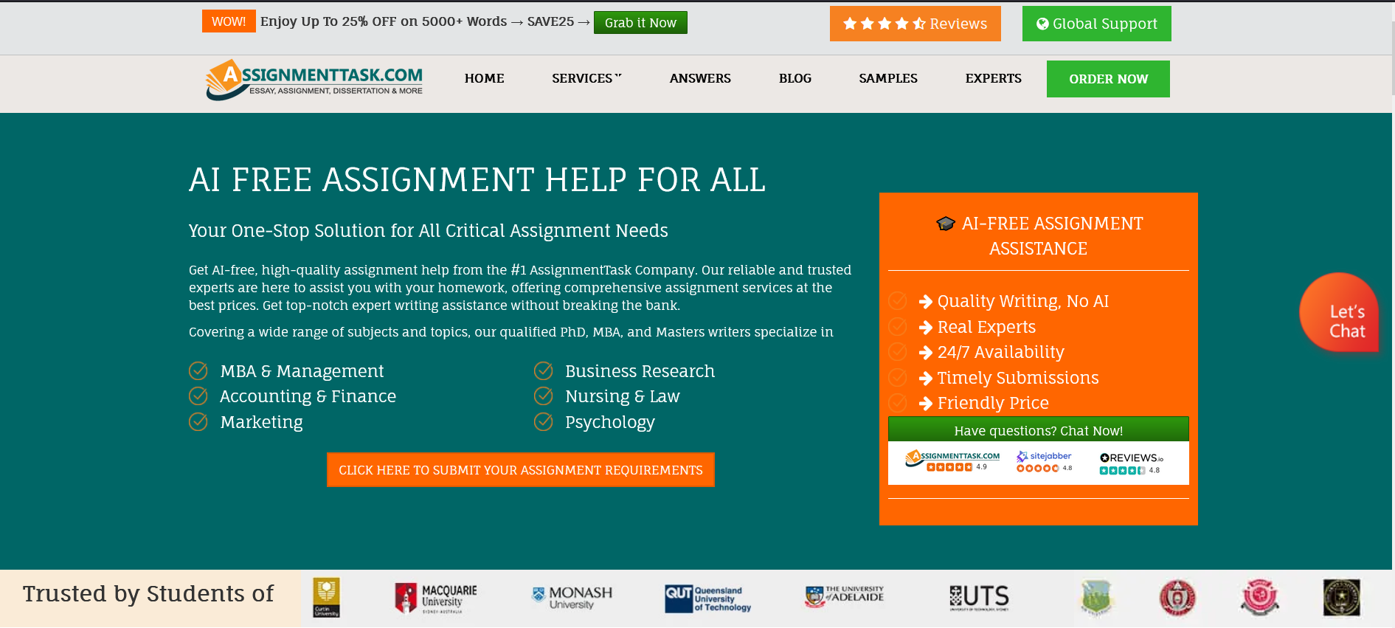Click the graduation cap icon in orange panel
This screenshot has height=628, width=1395.
pos(946,224)
